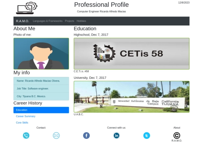Viewport: 203px width, 152px height.
Task: Open Languages & Frameworks menu item
Action: [x=48, y=21]
